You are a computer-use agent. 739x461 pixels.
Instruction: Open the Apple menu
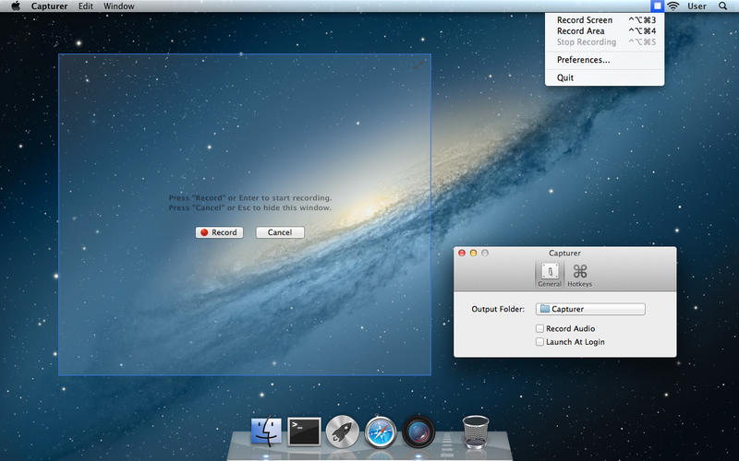tap(15, 6)
